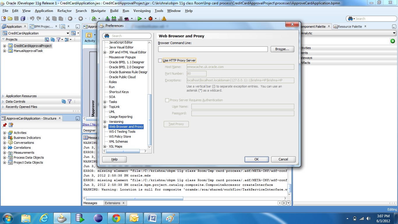Click the red pin icon in Structure panel
Screen dimensions: 398x224
tap(5, 125)
